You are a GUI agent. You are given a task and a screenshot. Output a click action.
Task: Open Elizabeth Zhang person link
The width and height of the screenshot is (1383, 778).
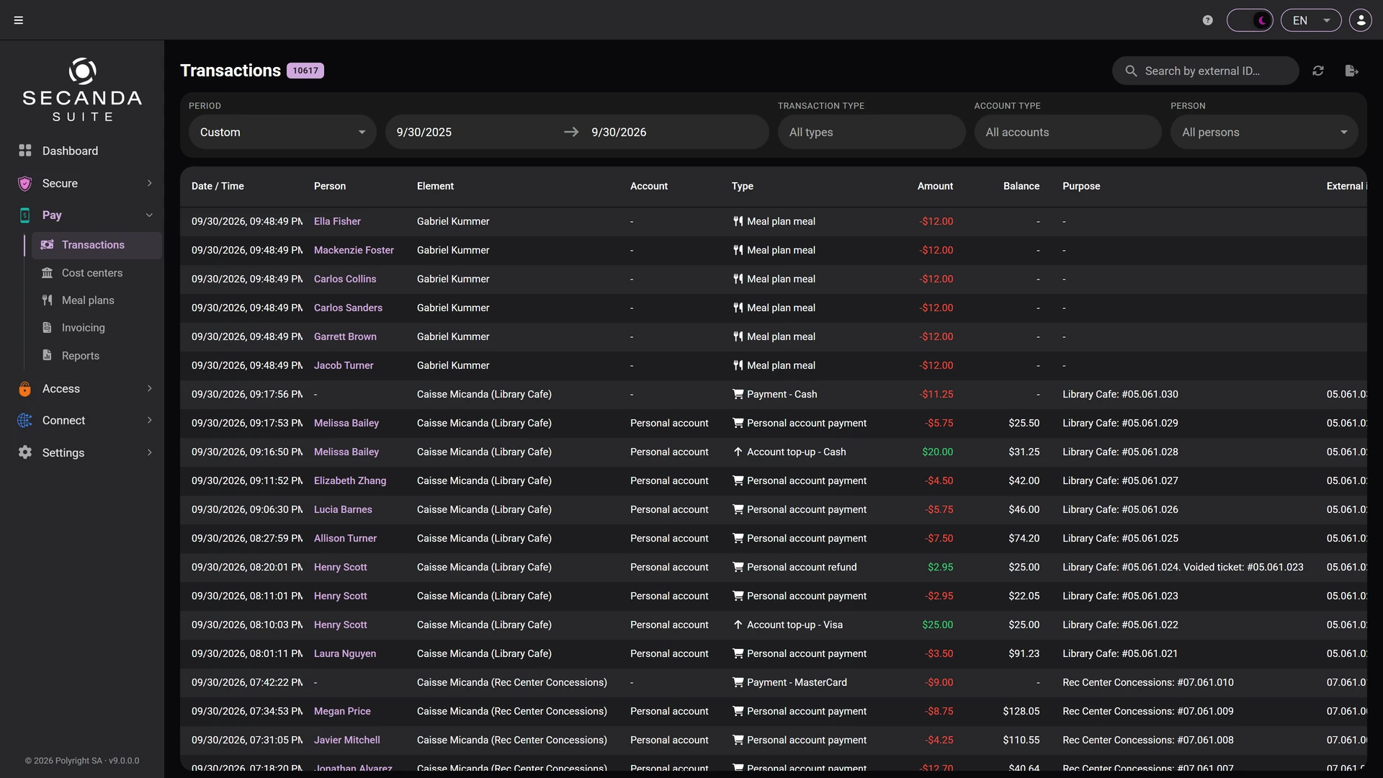pos(350,480)
